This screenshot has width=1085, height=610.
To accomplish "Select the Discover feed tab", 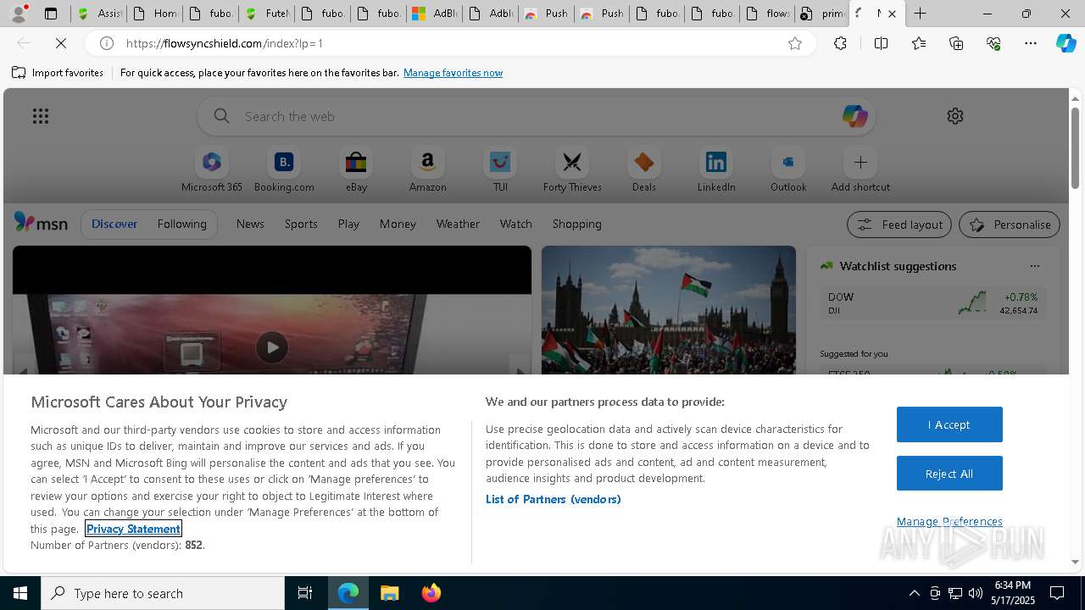I will pyautogui.click(x=114, y=224).
